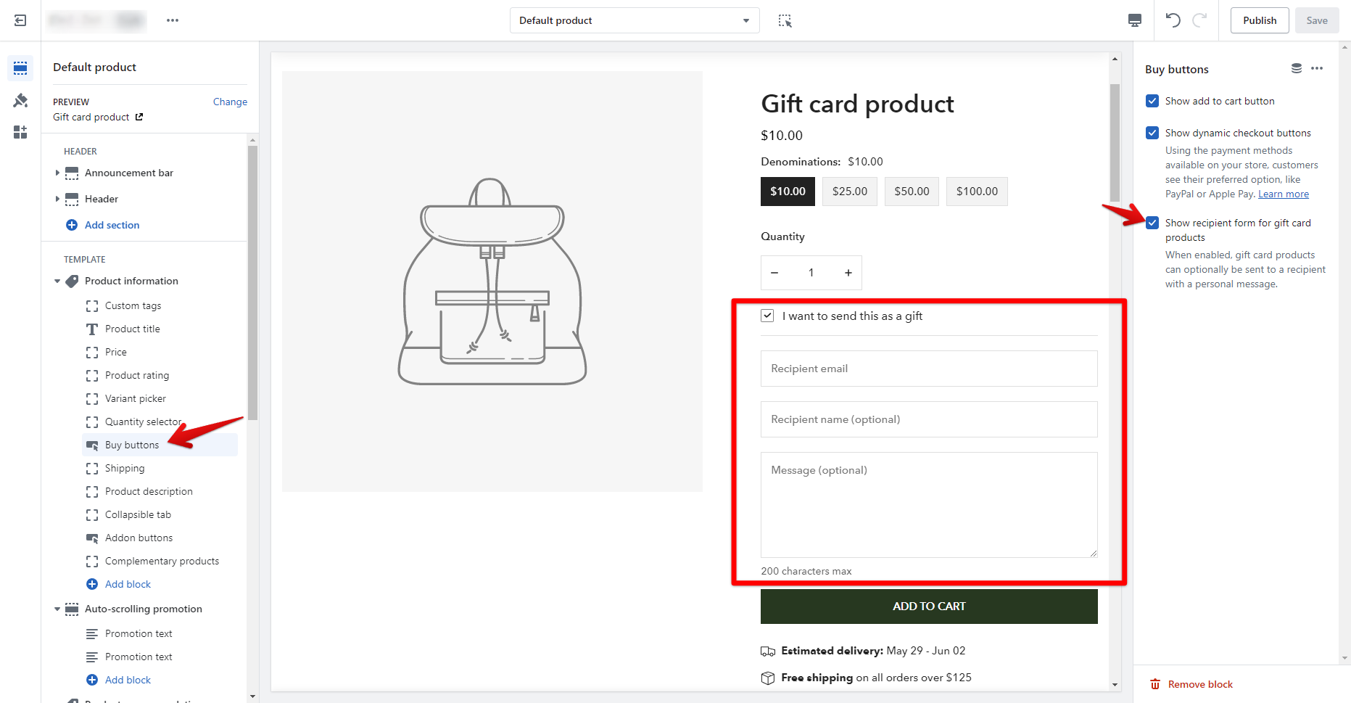Screen dimensions: 1351x703
Task: Click the ADD TO CART button
Action: tap(929, 607)
